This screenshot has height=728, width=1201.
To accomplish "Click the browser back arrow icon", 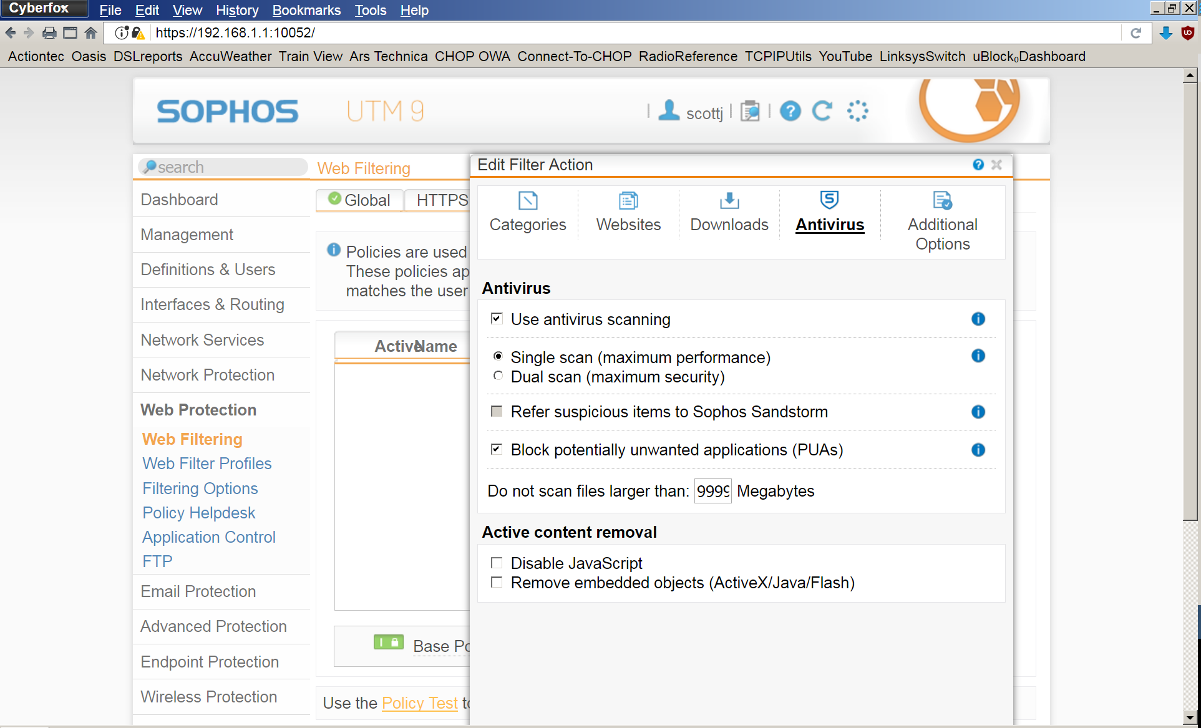I will coord(11,32).
